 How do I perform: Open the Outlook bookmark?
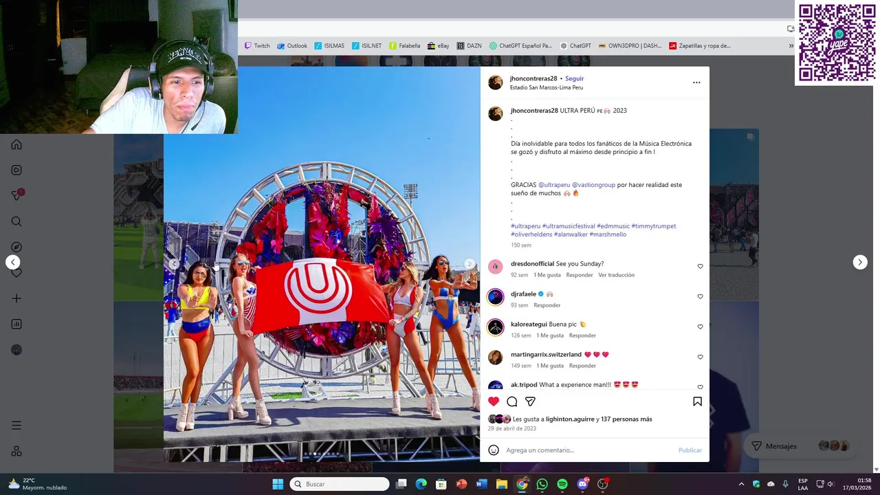292,46
